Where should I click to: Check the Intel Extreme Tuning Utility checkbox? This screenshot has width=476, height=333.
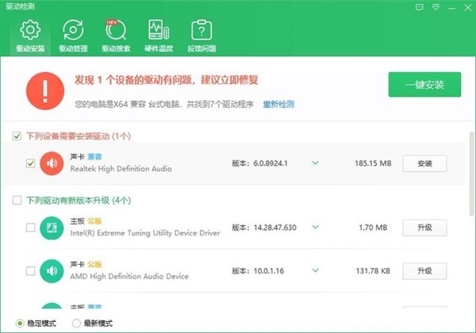(30, 228)
